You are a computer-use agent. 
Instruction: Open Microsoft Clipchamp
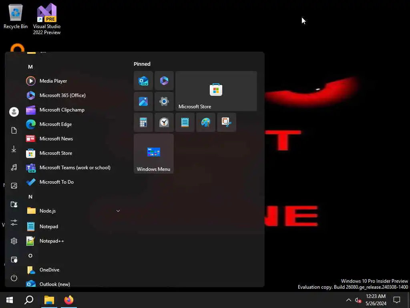click(x=73, y=110)
